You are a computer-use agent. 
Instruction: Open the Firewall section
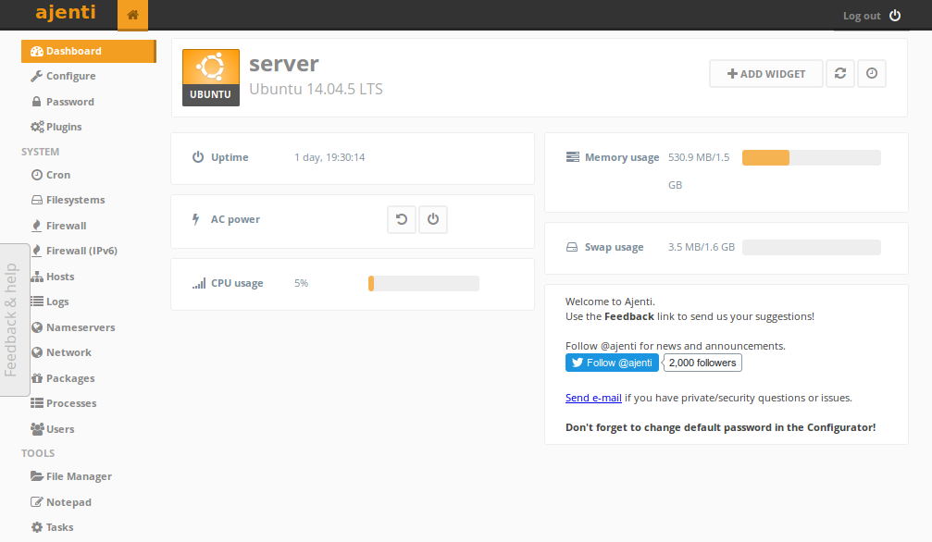(x=66, y=226)
